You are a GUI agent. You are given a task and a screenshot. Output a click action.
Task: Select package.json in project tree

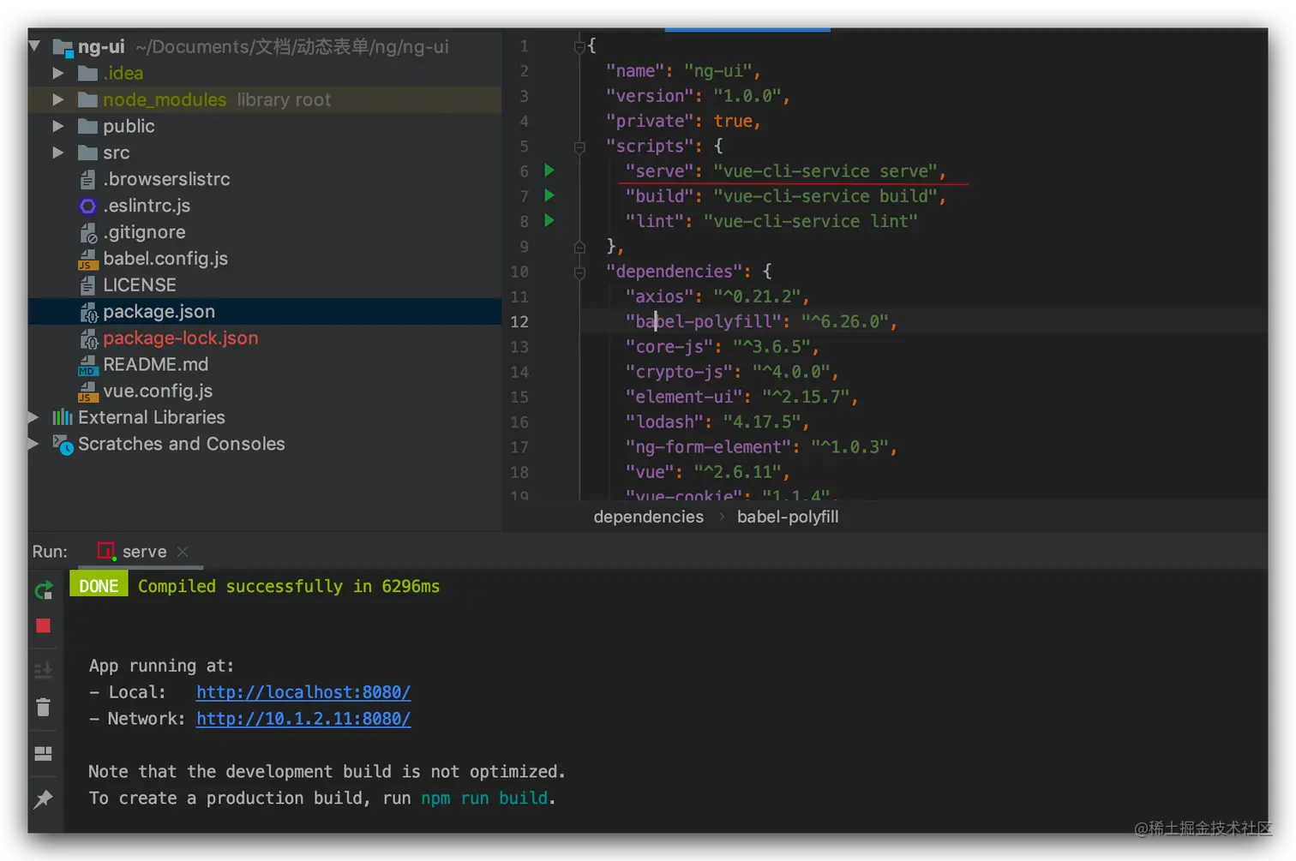[x=265, y=312]
